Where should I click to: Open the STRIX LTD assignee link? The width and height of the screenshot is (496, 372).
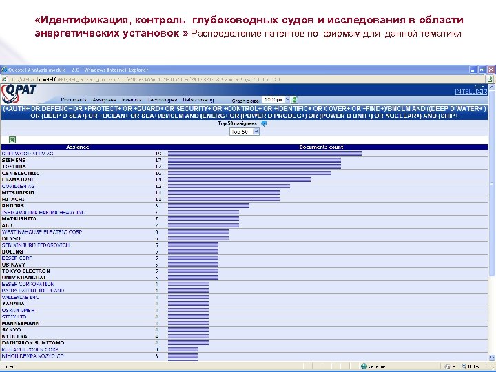(14, 317)
